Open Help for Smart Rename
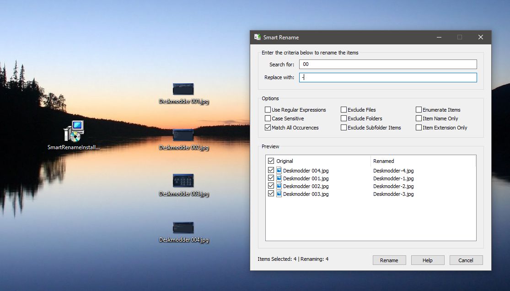The width and height of the screenshot is (510, 291). 427,260
